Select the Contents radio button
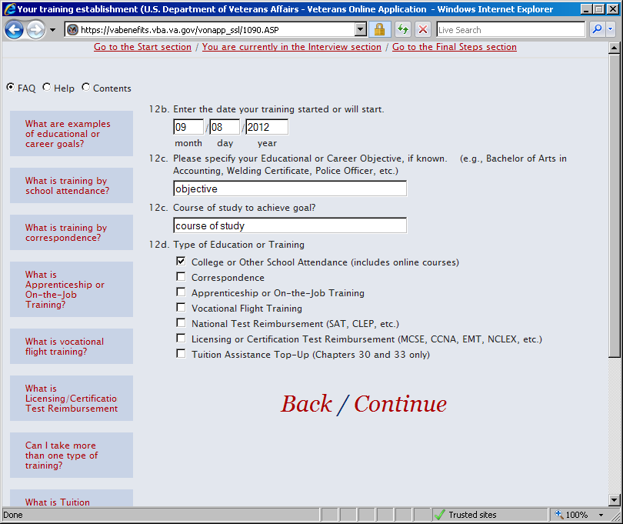623x524 pixels. (x=86, y=87)
